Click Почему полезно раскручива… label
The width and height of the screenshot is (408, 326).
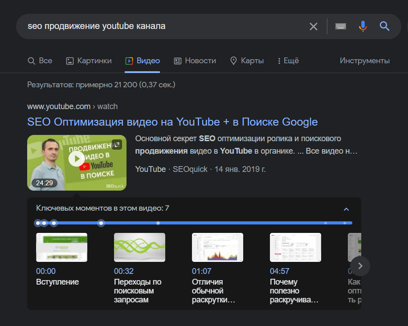coord(294,291)
